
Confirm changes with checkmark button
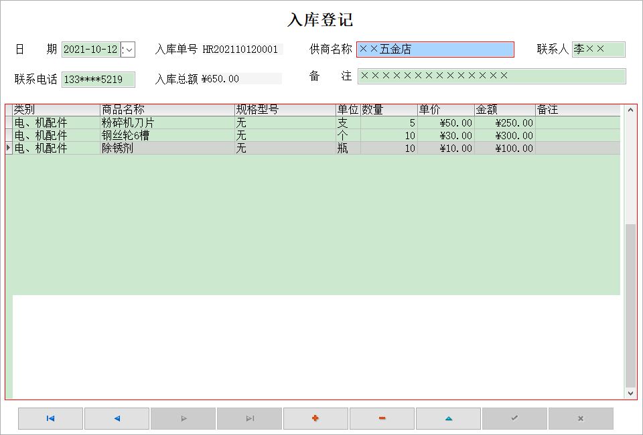coord(514,418)
